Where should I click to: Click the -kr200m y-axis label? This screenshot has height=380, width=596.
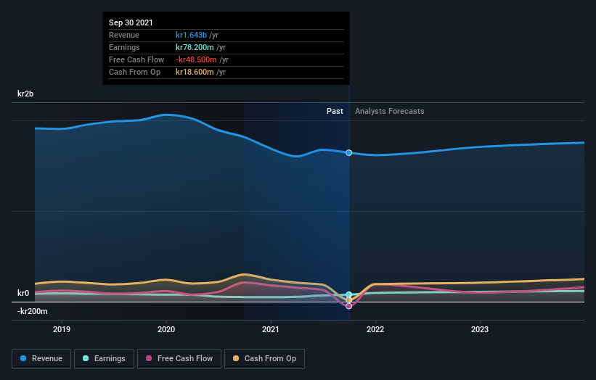tap(33, 311)
